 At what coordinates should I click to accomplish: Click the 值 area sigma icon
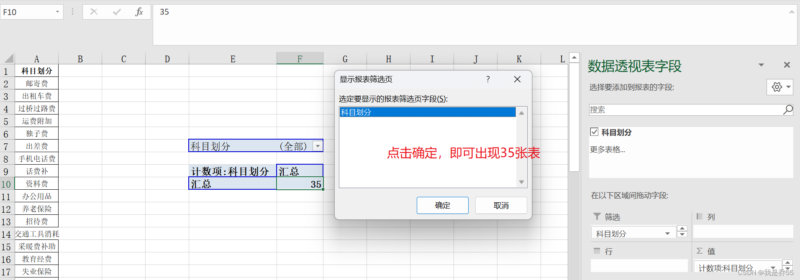[x=699, y=251]
